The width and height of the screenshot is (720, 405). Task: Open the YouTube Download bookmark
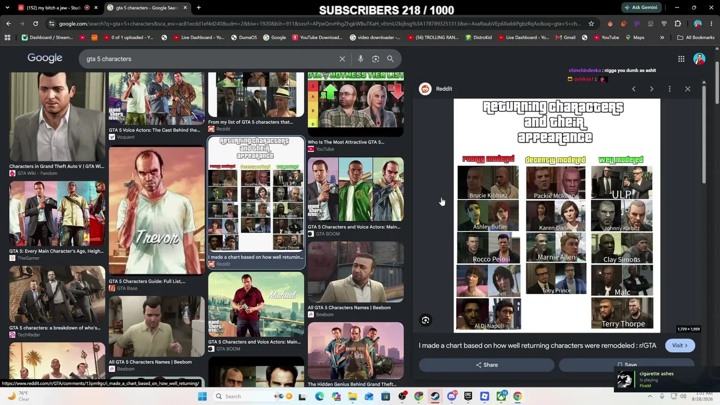click(x=317, y=38)
